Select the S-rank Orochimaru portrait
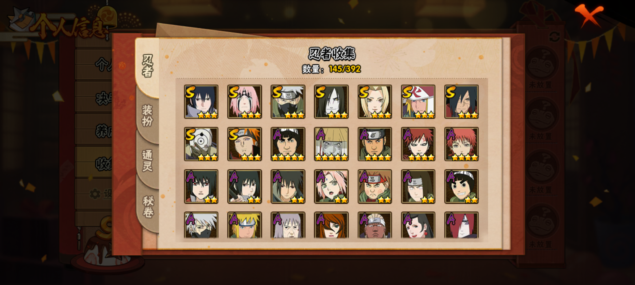 (331, 102)
